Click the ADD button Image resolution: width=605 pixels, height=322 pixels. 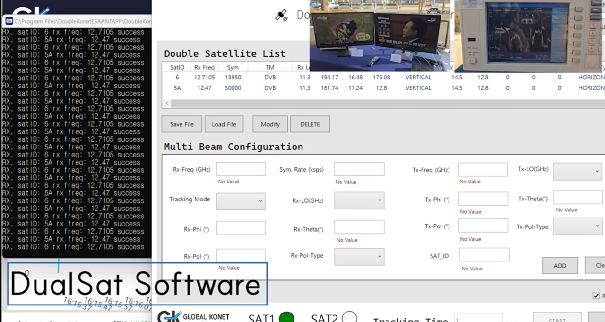click(560, 266)
